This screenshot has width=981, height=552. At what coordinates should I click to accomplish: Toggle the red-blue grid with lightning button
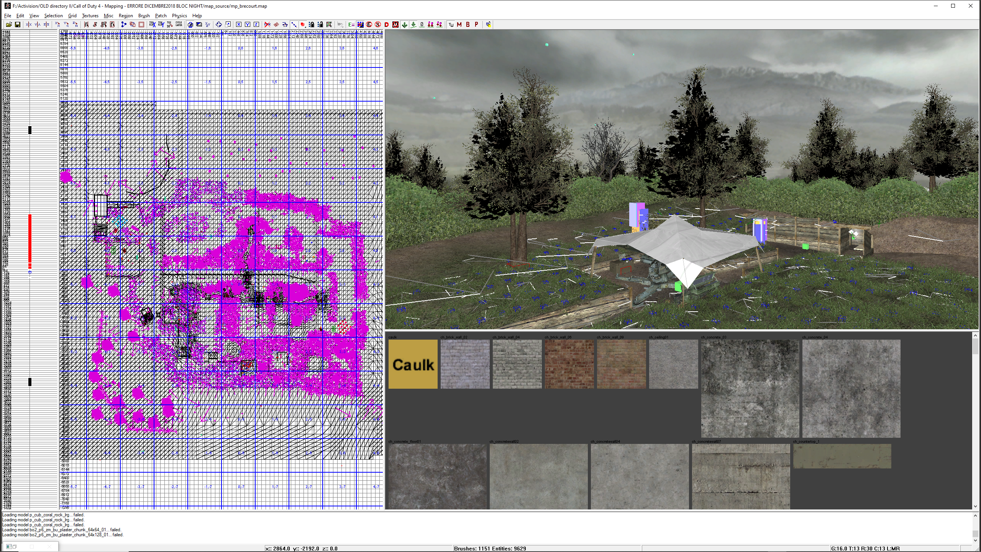pos(360,25)
